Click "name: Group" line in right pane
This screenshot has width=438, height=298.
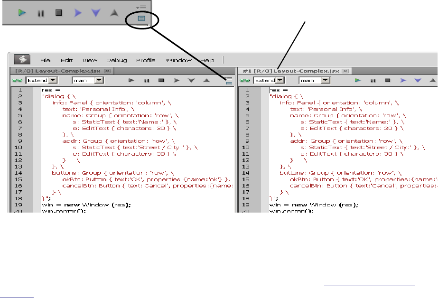[x=348, y=116]
